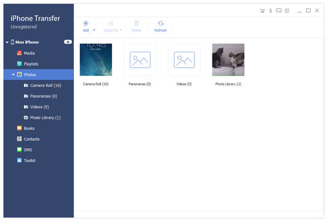Select the Videos placeholder thumbnail
This screenshot has width=328, height=222.
(x=184, y=60)
